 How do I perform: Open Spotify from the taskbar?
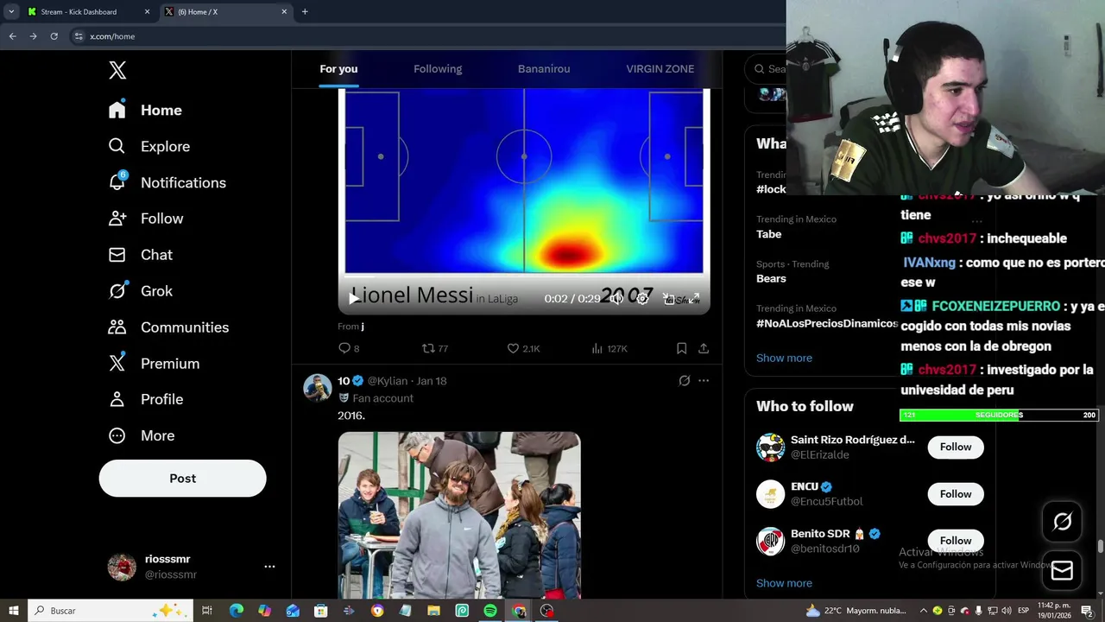[490, 611]
